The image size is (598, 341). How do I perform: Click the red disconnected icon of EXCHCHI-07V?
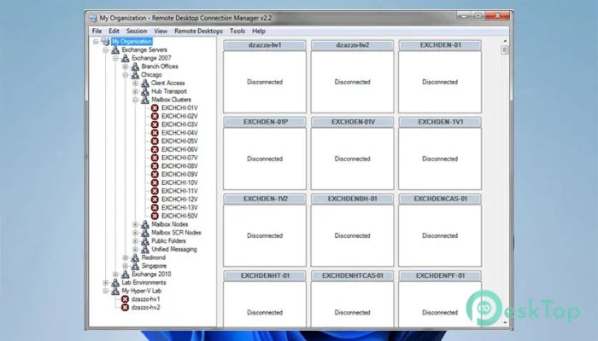[155, 158]
